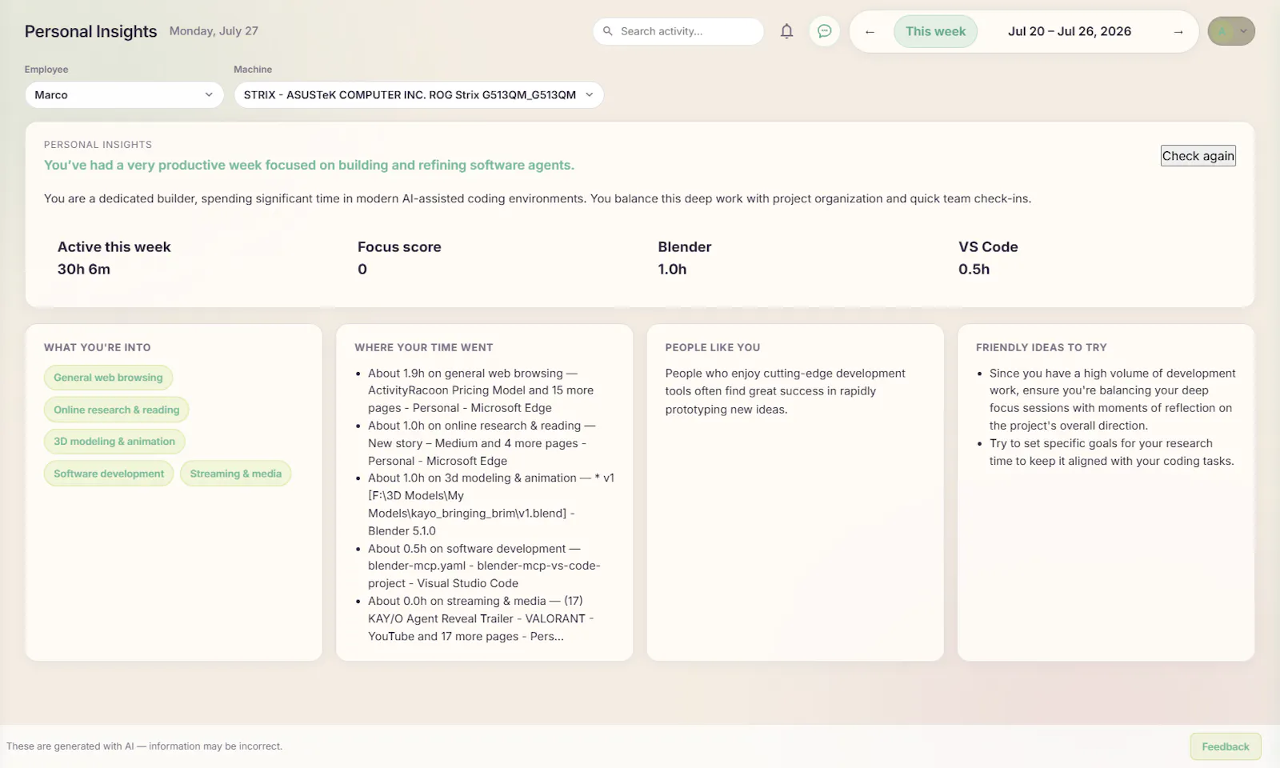Select the Software development tag

[x=109, y=474]
